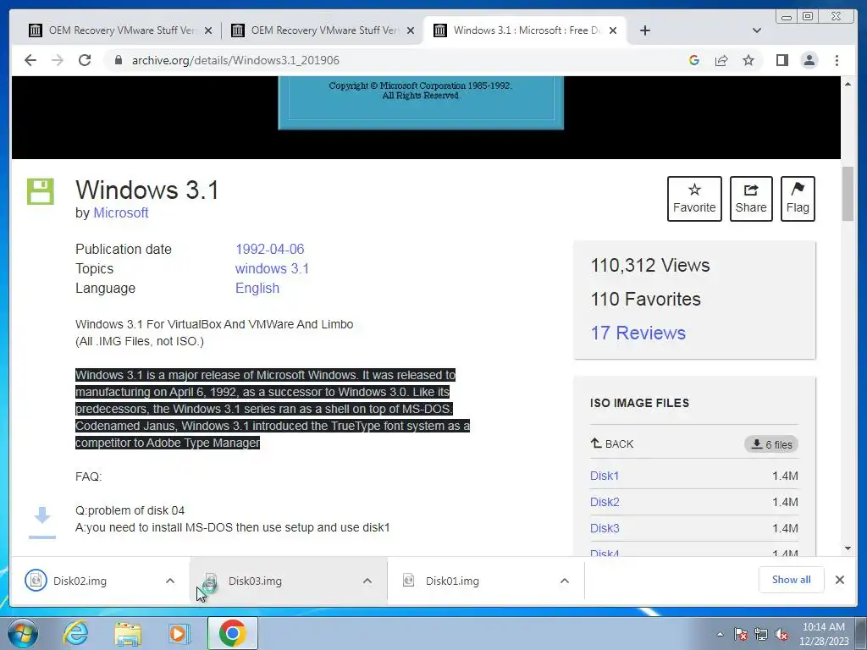Click the Share button on page
This screenshot has height=650, width=867.
point(751,199)
